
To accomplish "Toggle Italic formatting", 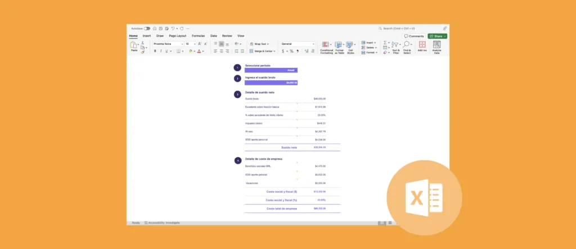I will click(160, 51).
